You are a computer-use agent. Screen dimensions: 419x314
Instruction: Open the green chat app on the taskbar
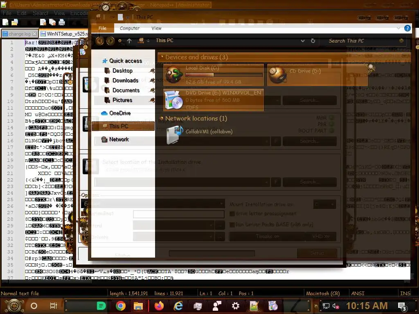pyautogui.click(x=101, y=306)
